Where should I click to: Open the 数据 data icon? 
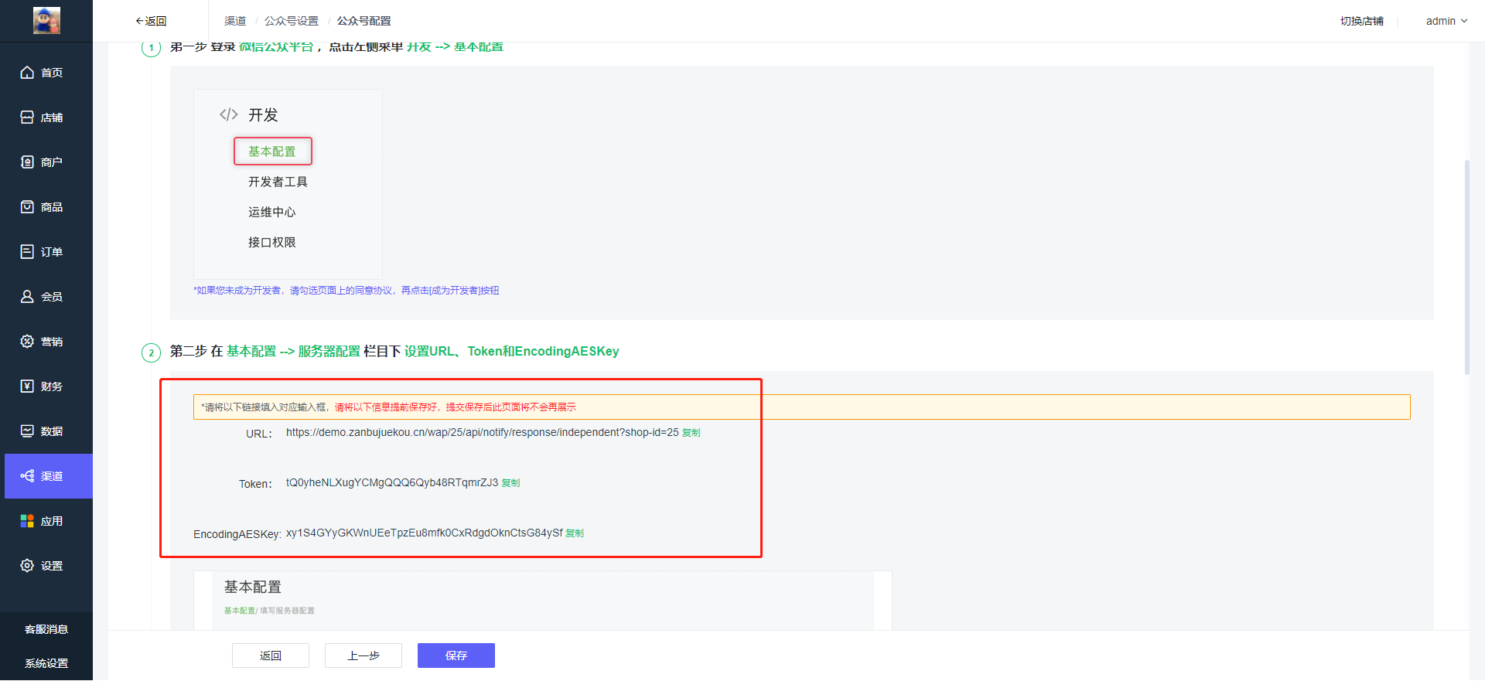[27, 431]
